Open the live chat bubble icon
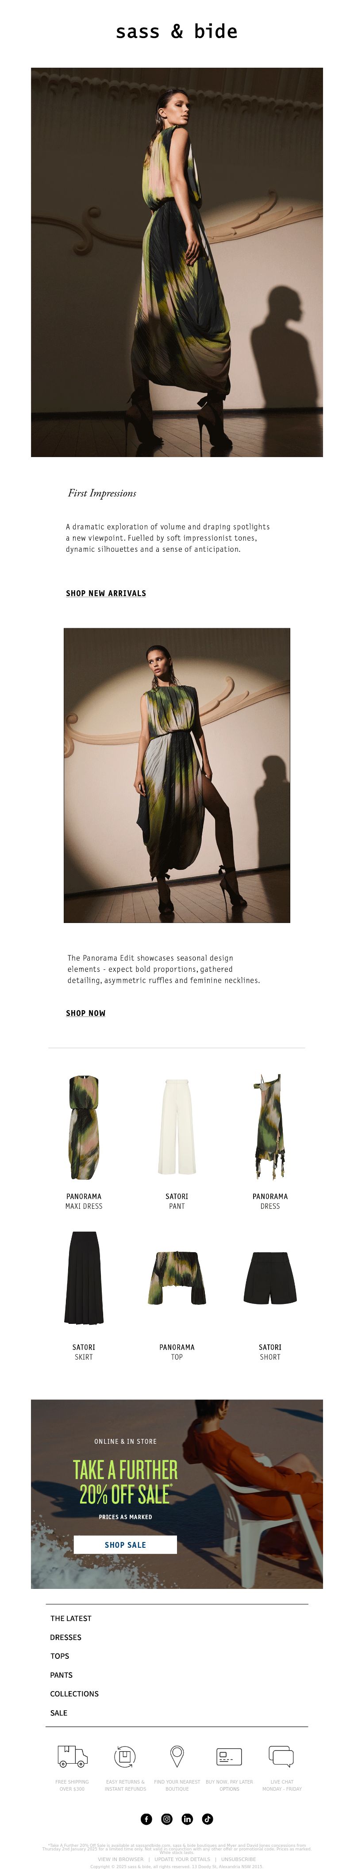 (281, 1757)
